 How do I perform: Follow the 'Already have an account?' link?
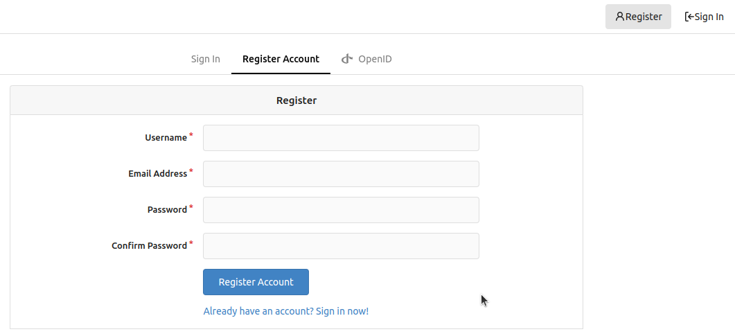[286, 311]
